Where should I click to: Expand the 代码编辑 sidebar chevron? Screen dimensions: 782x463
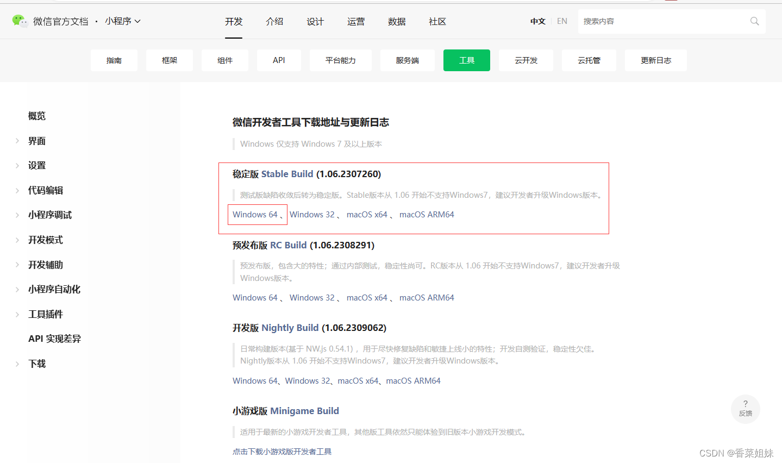click(17, 190)
